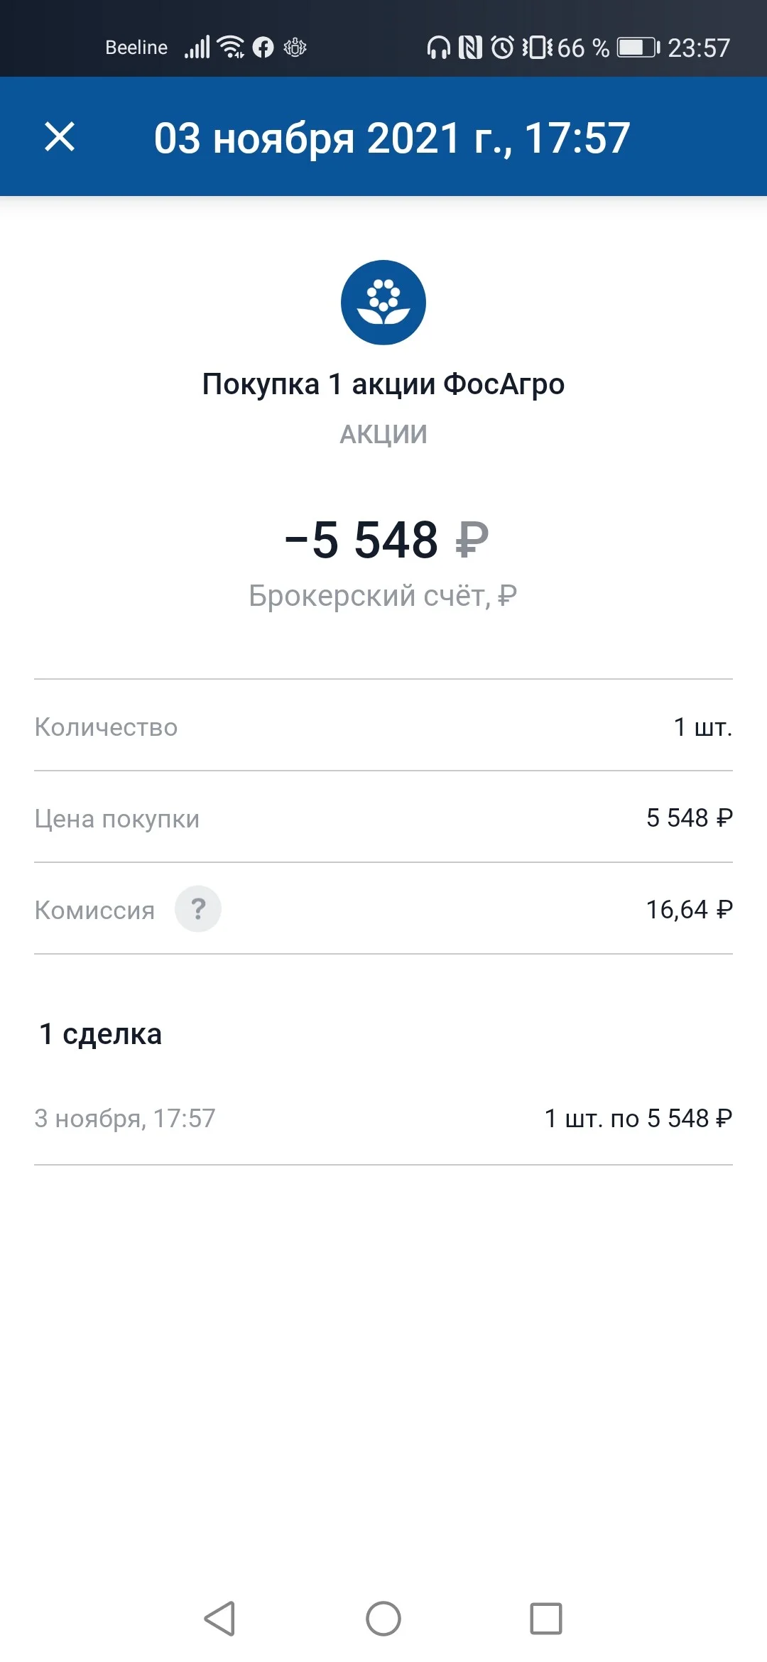This screenshot has height=1662, width=767.
Task: Tap the NFC status icon
Action: 470,48
